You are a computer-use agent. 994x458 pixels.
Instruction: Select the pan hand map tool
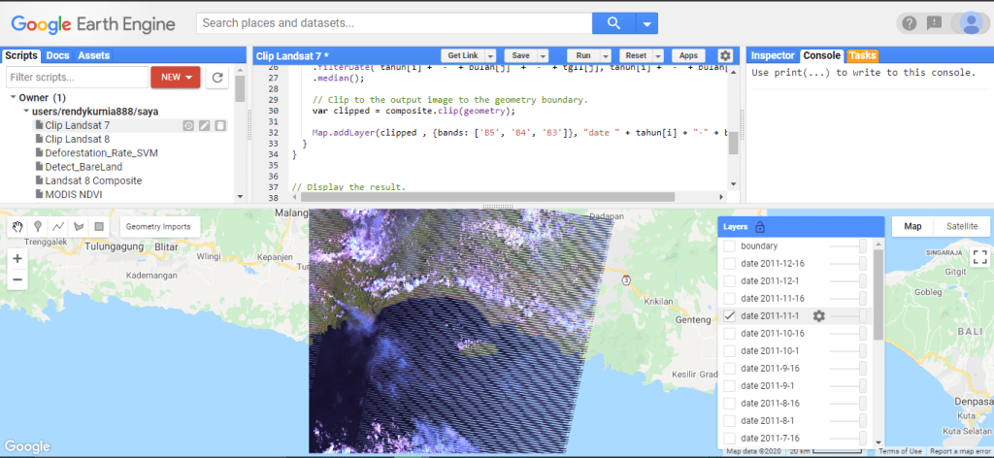[17, 226]
